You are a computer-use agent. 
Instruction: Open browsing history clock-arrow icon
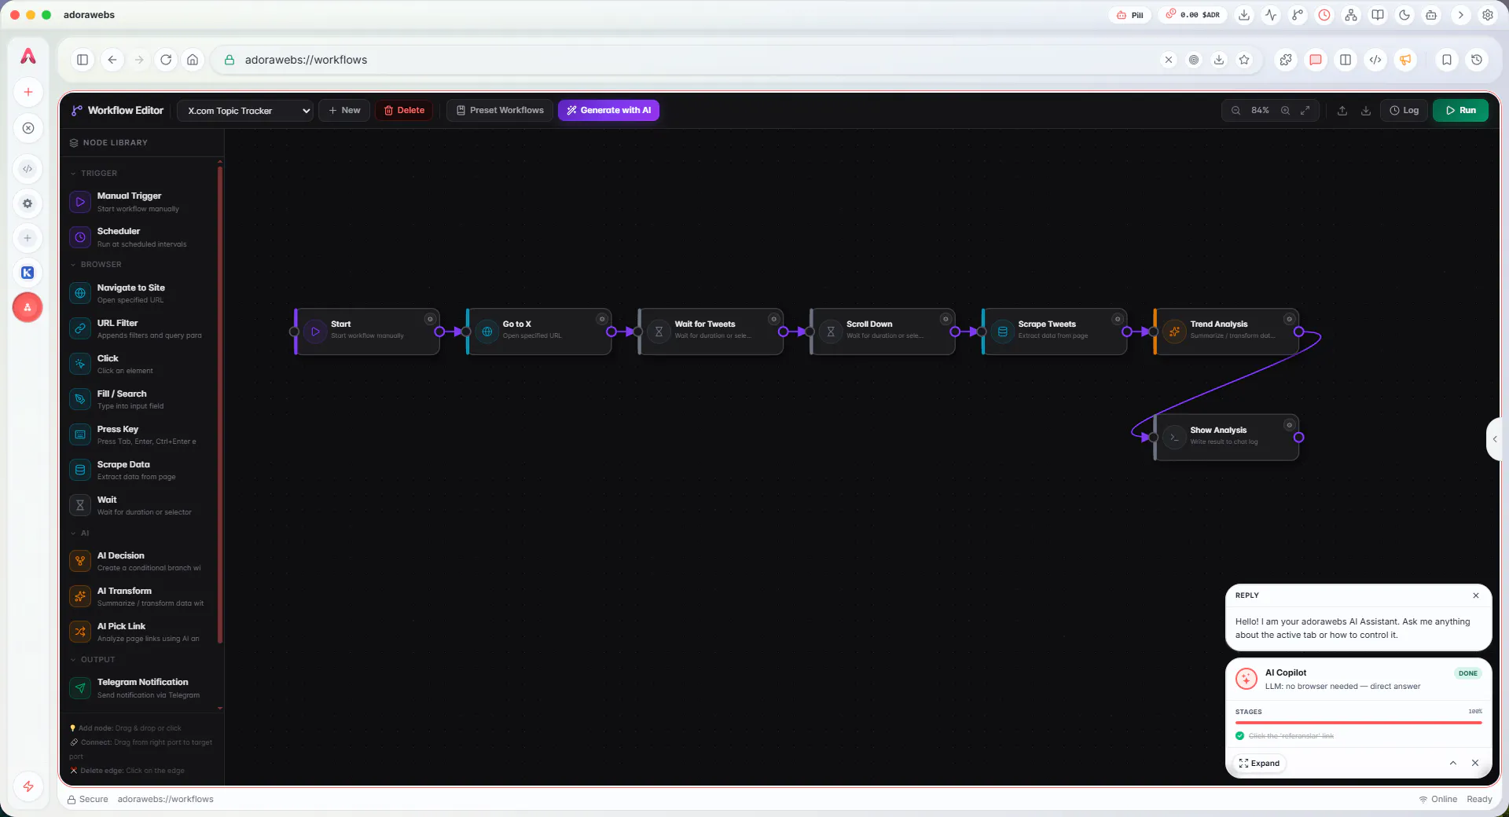click(x=1477, y=60)
